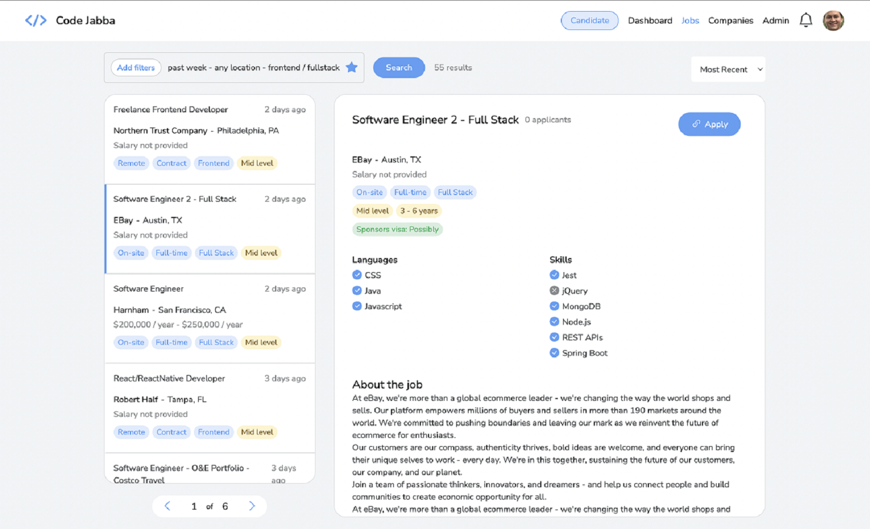The width and height of the screenshot is (870, 529).
Task: Toggle the Javascript language checkmark
Action: point(357,306)
